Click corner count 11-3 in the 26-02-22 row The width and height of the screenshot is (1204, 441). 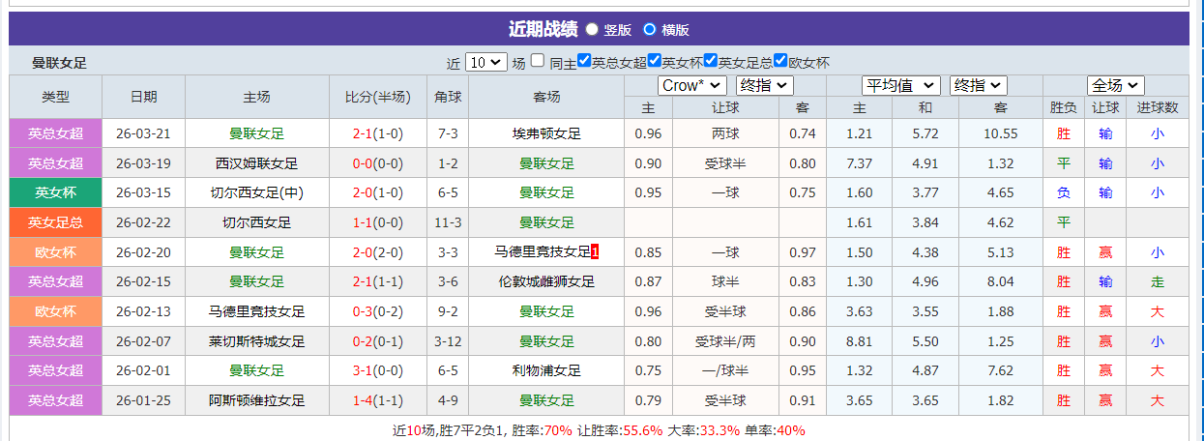[448, 222]
